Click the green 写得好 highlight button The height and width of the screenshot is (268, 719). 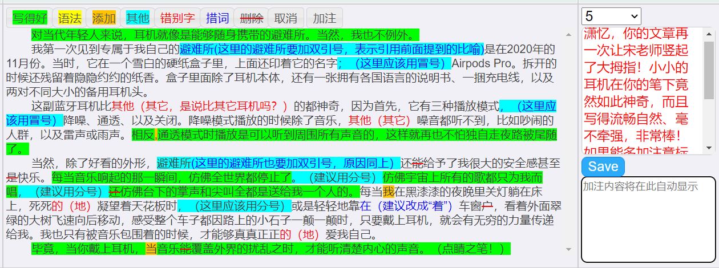tap(30, 18)
